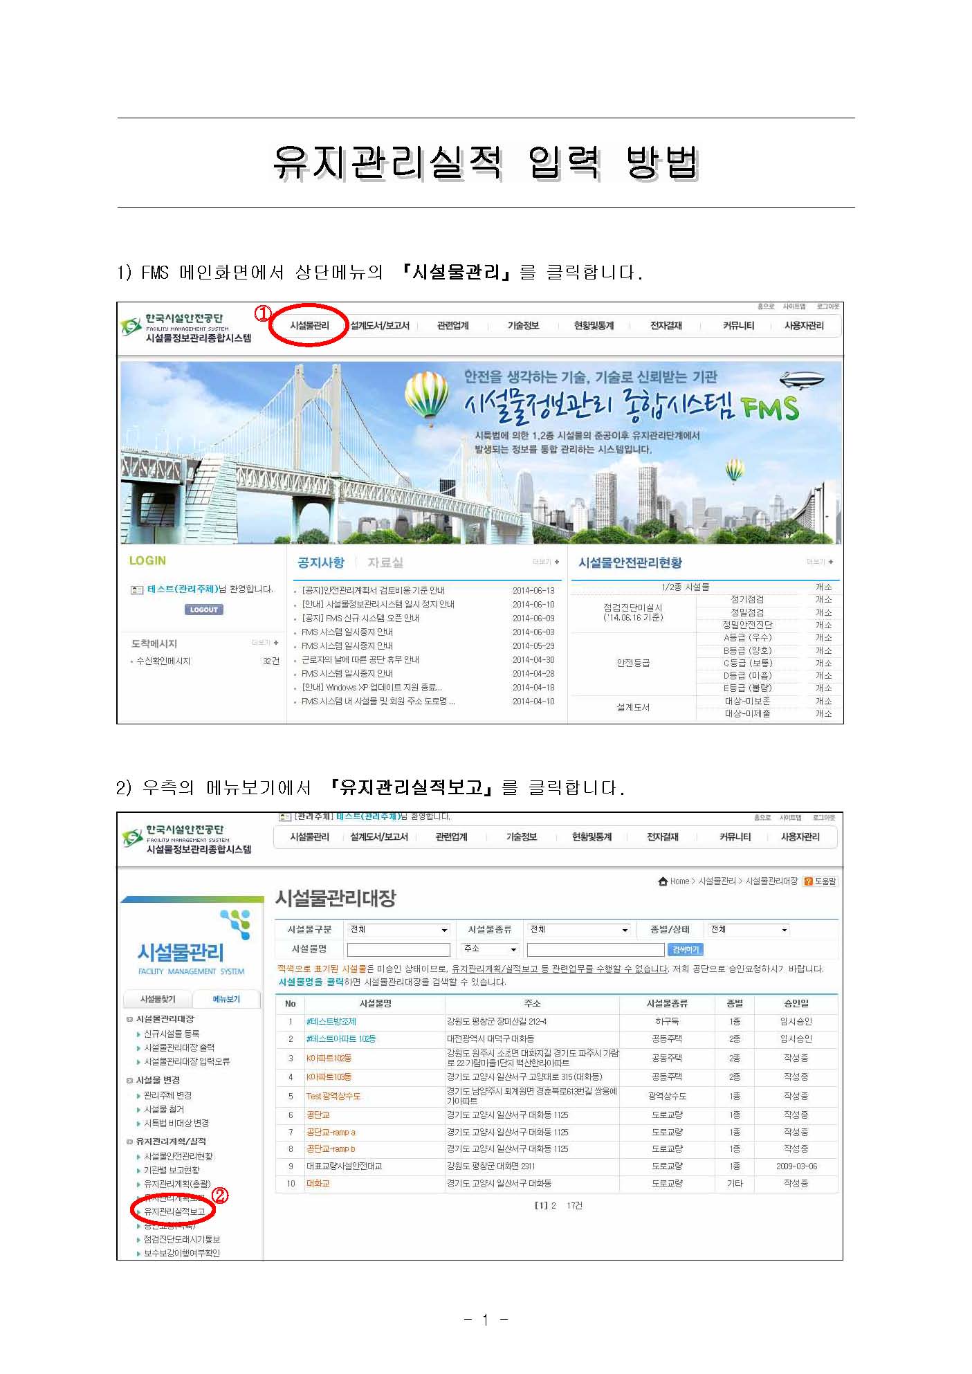
Task: Click the user card icon beside 테스트(관리주체) in LOGIN
Action: pyautogui.click(x=137, y=589)
